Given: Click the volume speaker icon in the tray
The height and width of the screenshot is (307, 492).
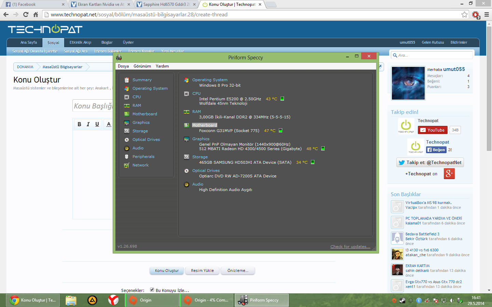Looking at the screenshot, I should tap(452, 301).
